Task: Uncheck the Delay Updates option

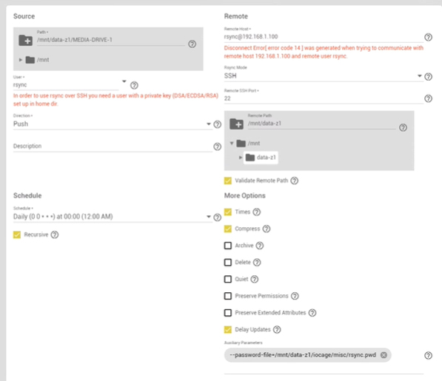Action: (228, 329)
